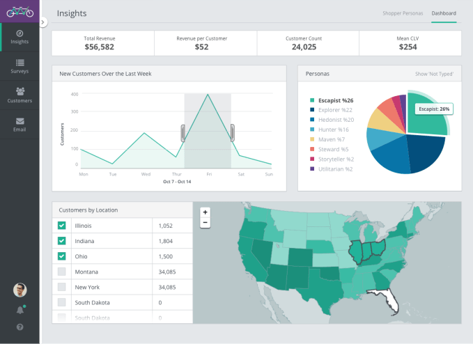Open notifications bell icon
This screenshot has width=473, height=344.
click(20, 310)
